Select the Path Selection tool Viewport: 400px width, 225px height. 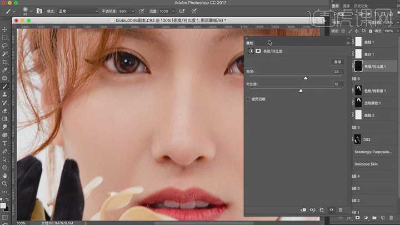[x=4, y=159]
